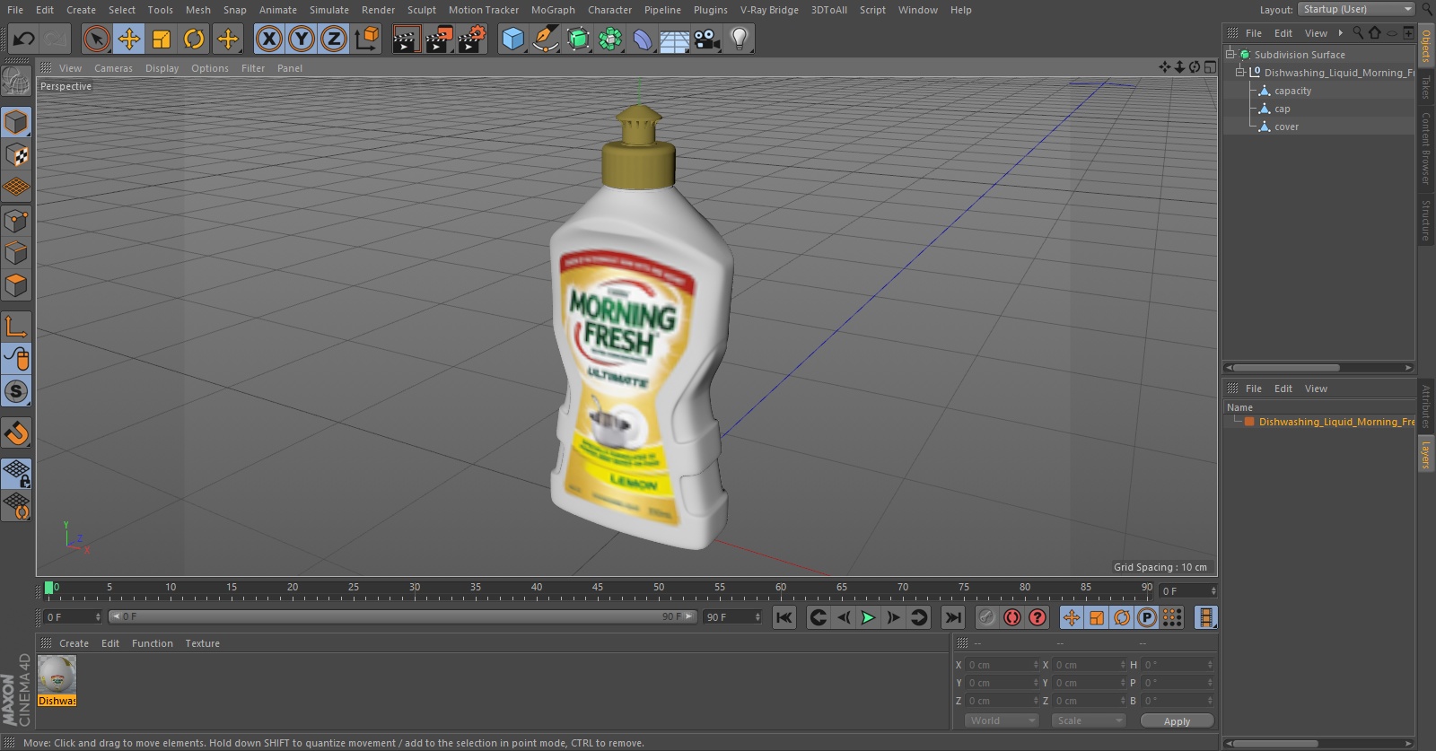This screenshot has width=1436, height=751.
Task: Click the X position input field
Action: click(x=1002, y=665)
